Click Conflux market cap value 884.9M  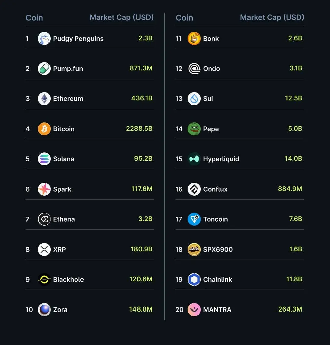[x=290, y=189]
